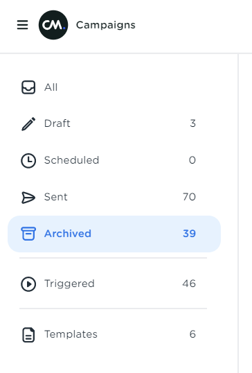Click the Scheduled clock icon
The image size is (252, 373).
28,161
